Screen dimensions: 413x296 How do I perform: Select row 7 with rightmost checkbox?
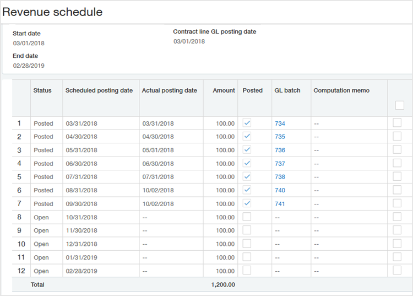pyautogui.click(x=397, y=203)
